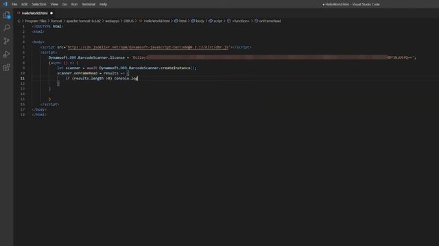Click the HelloWorld.html breadcrumb segment

(154, 21)
